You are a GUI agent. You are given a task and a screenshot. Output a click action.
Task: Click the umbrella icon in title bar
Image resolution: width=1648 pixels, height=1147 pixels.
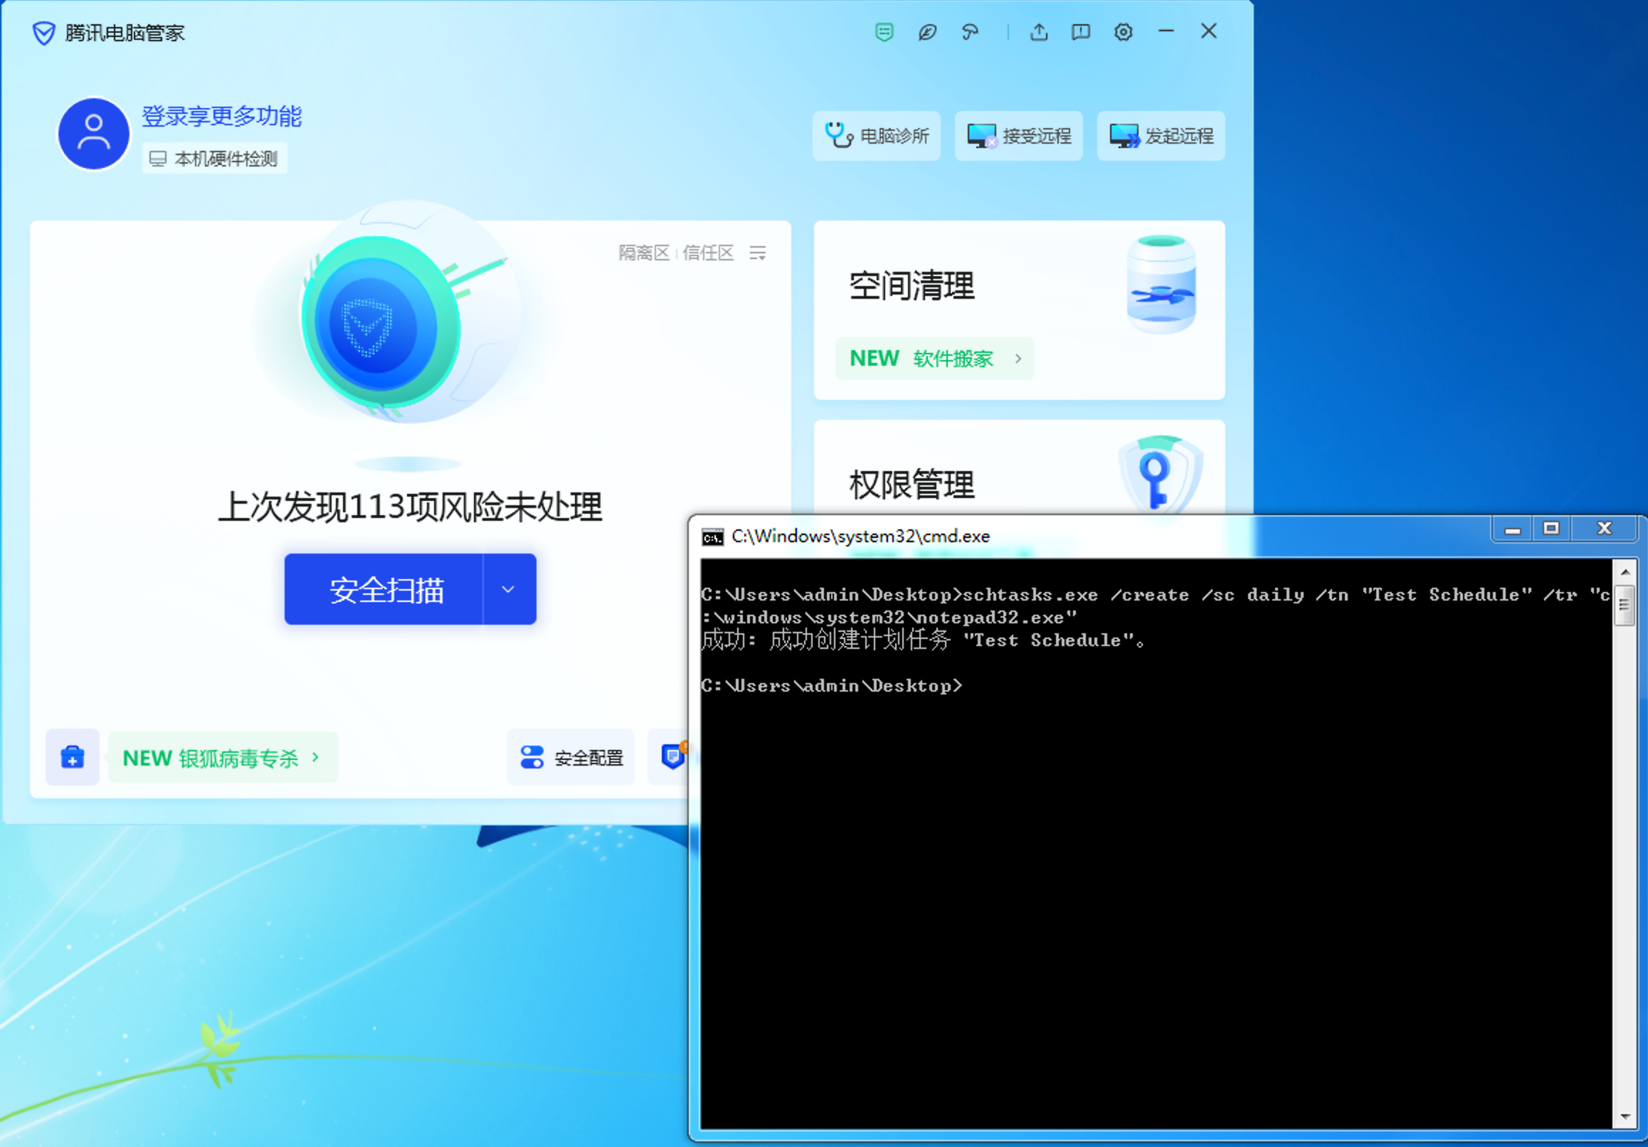tap(970, 31)
